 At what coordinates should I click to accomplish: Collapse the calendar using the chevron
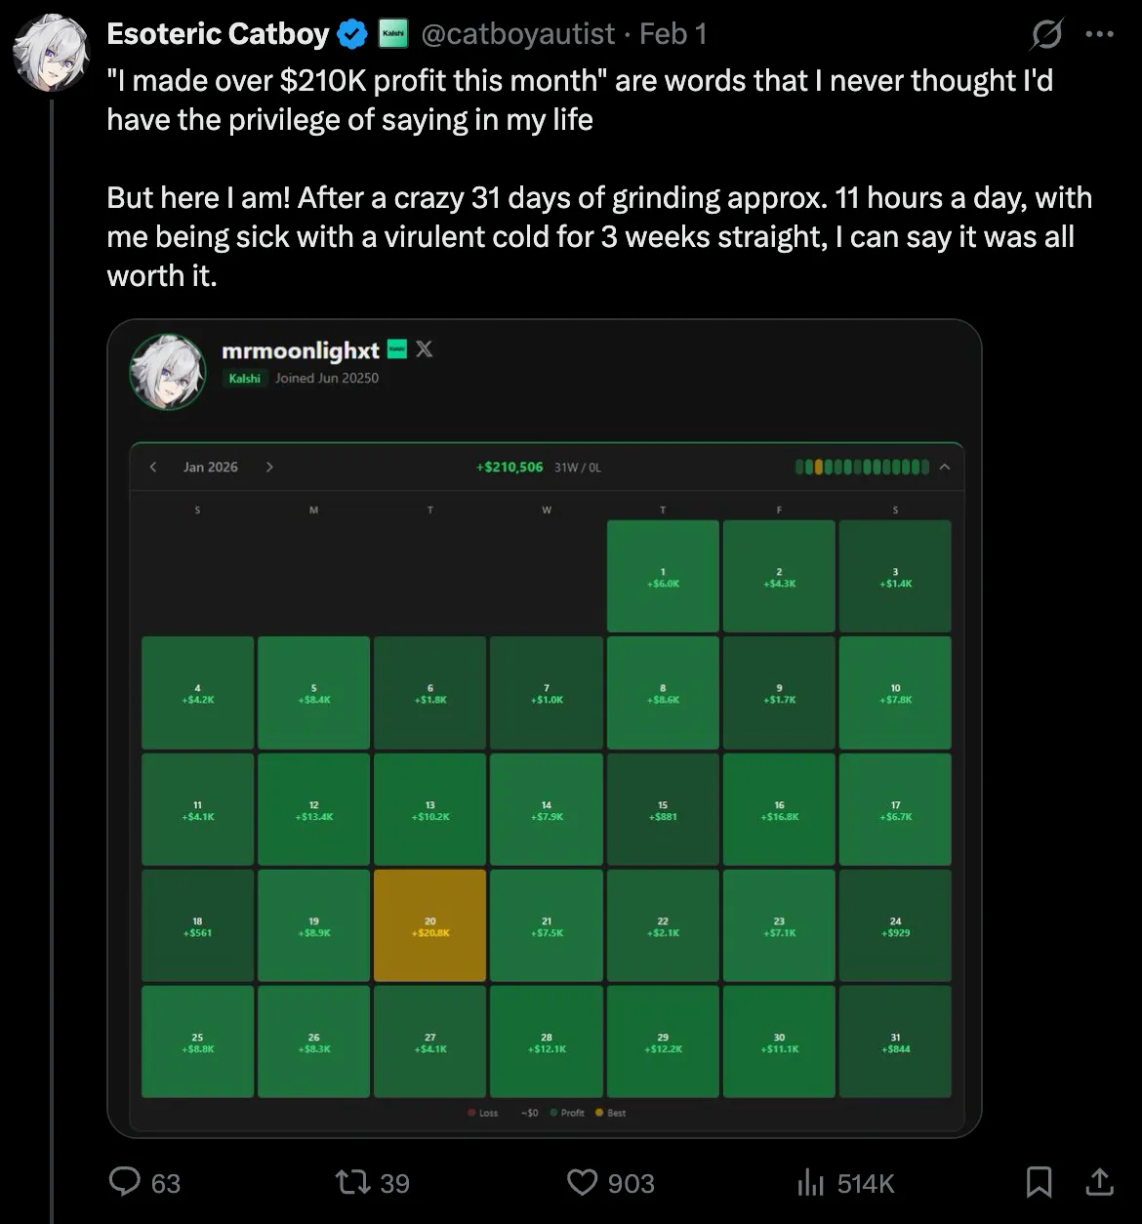943,467
